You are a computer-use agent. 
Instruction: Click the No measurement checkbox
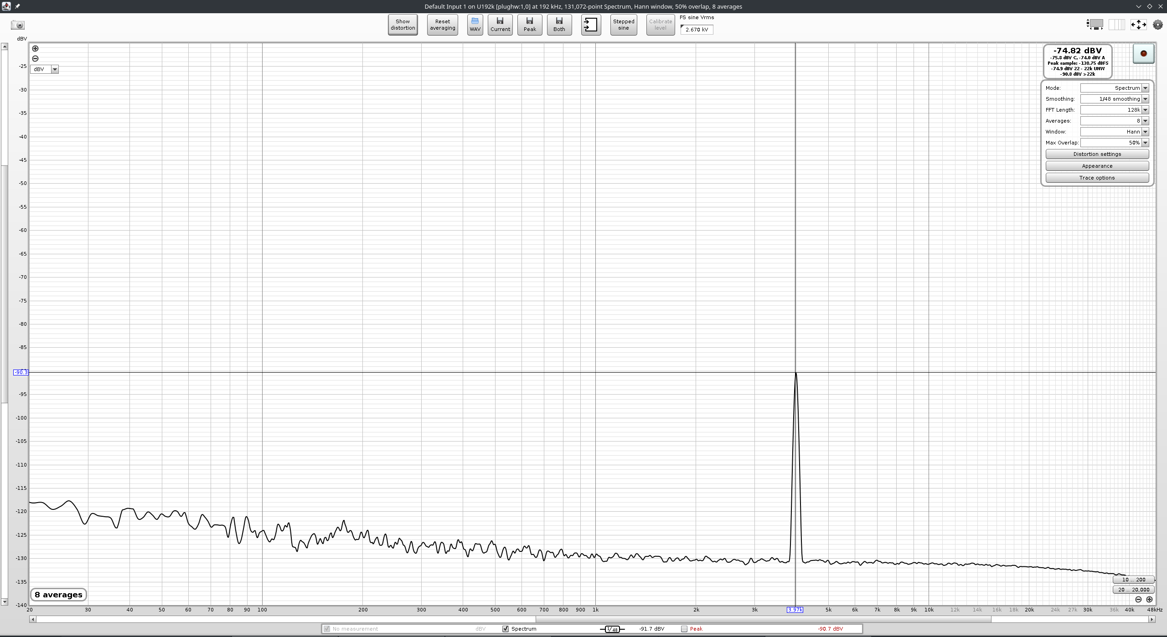(326, 629)
